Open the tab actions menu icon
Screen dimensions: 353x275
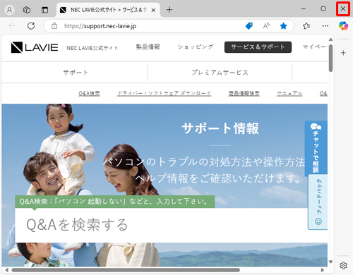point(44,10)
